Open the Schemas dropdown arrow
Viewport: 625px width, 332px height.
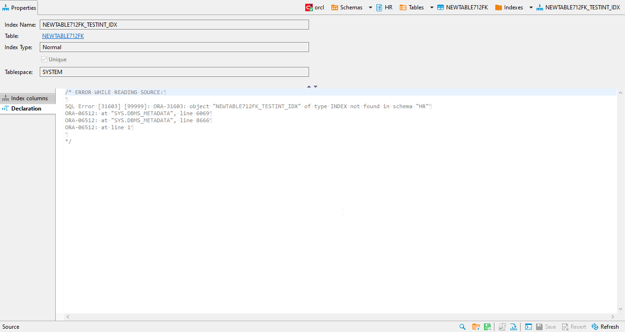click(370, 7)
